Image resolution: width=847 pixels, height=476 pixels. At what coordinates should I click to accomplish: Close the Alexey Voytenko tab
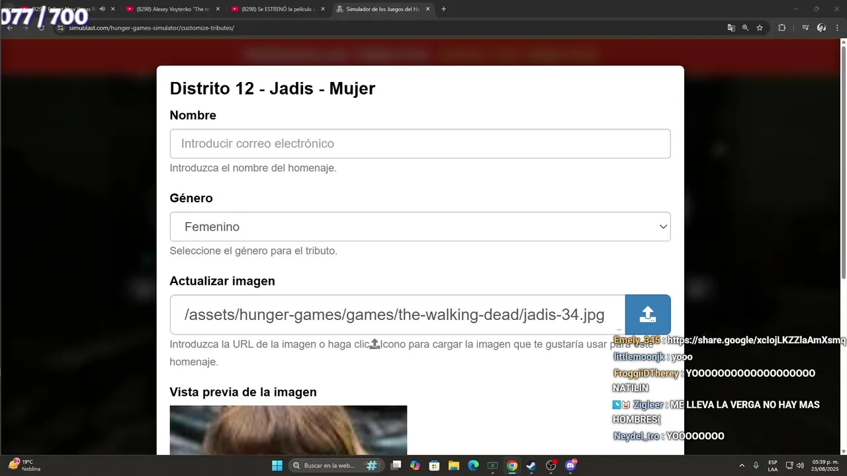[218, 9]
